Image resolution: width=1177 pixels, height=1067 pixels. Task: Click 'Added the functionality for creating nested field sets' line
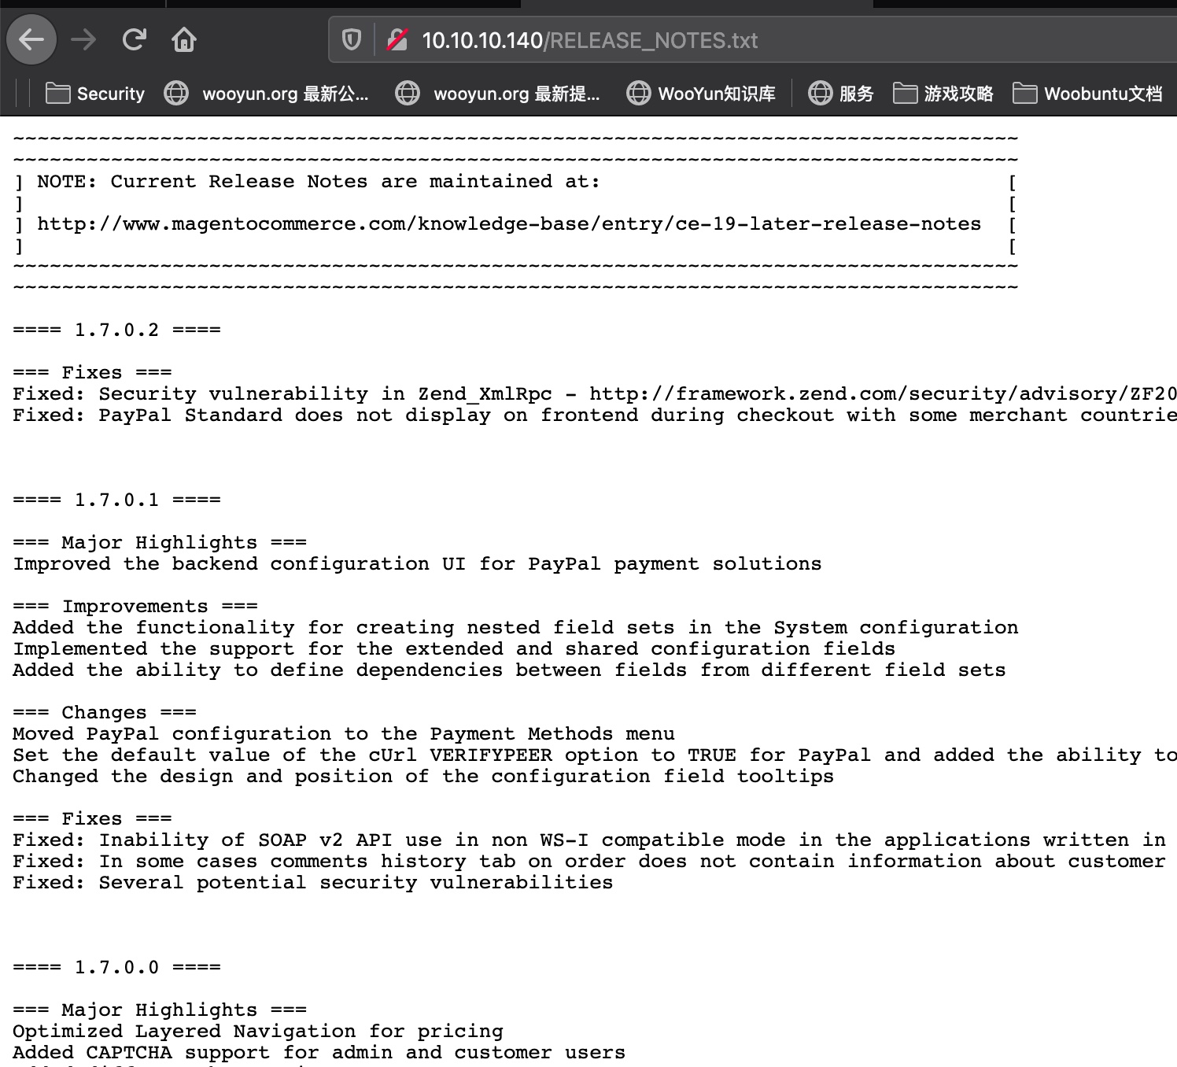pos(515,628)
